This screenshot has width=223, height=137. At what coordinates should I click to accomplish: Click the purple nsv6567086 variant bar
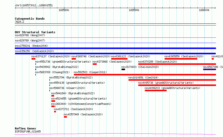(x=209, y=69)
